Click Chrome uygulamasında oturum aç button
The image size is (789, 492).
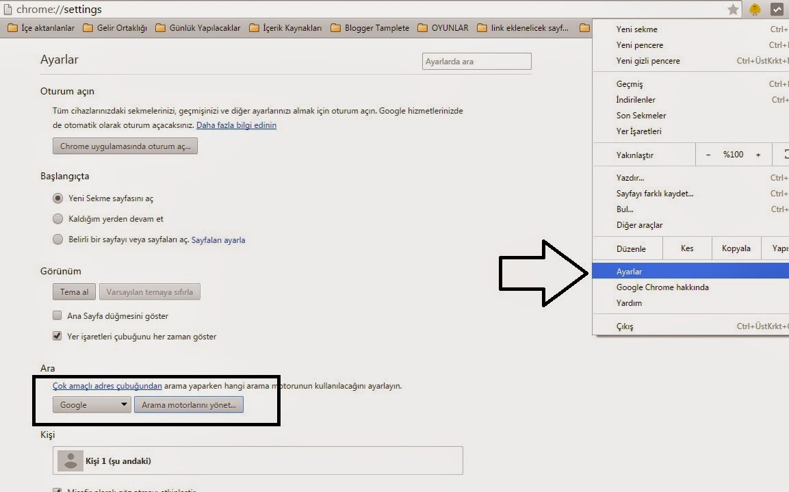125,146
